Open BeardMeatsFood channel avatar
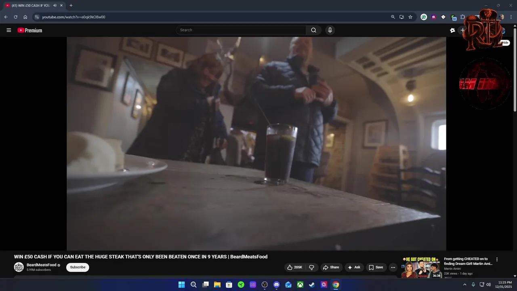The width and height of the screenshot is (517, 291). 19,267
